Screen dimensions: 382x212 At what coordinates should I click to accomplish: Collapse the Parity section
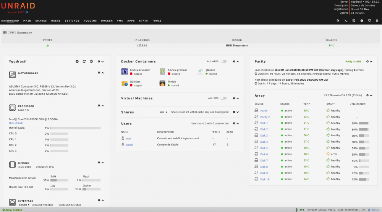tap(371, 61)
